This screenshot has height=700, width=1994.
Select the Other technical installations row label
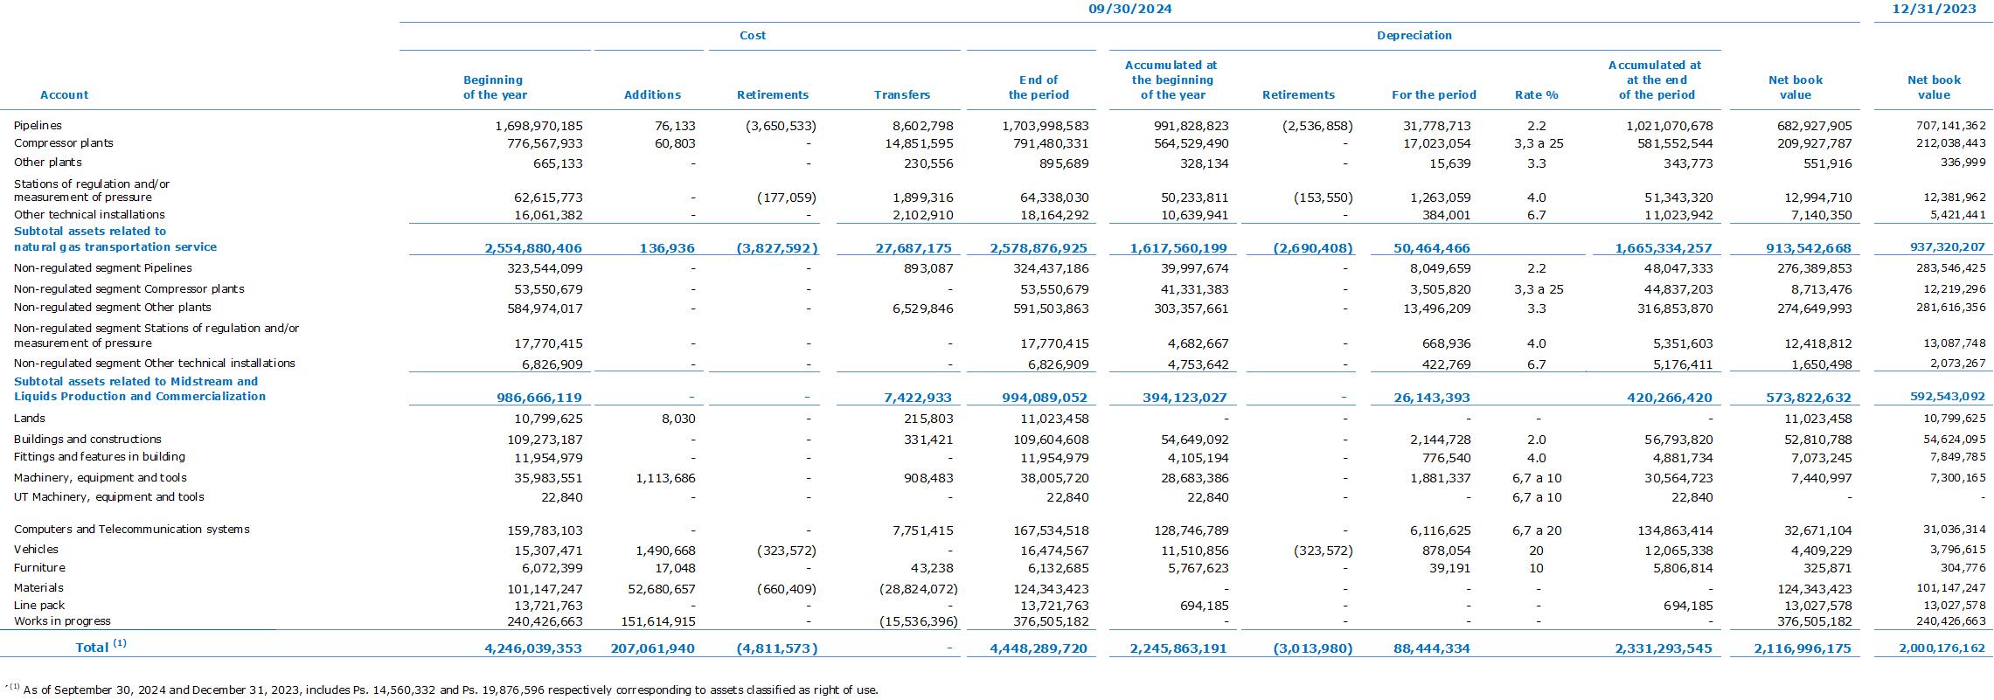tap(89, 215)
